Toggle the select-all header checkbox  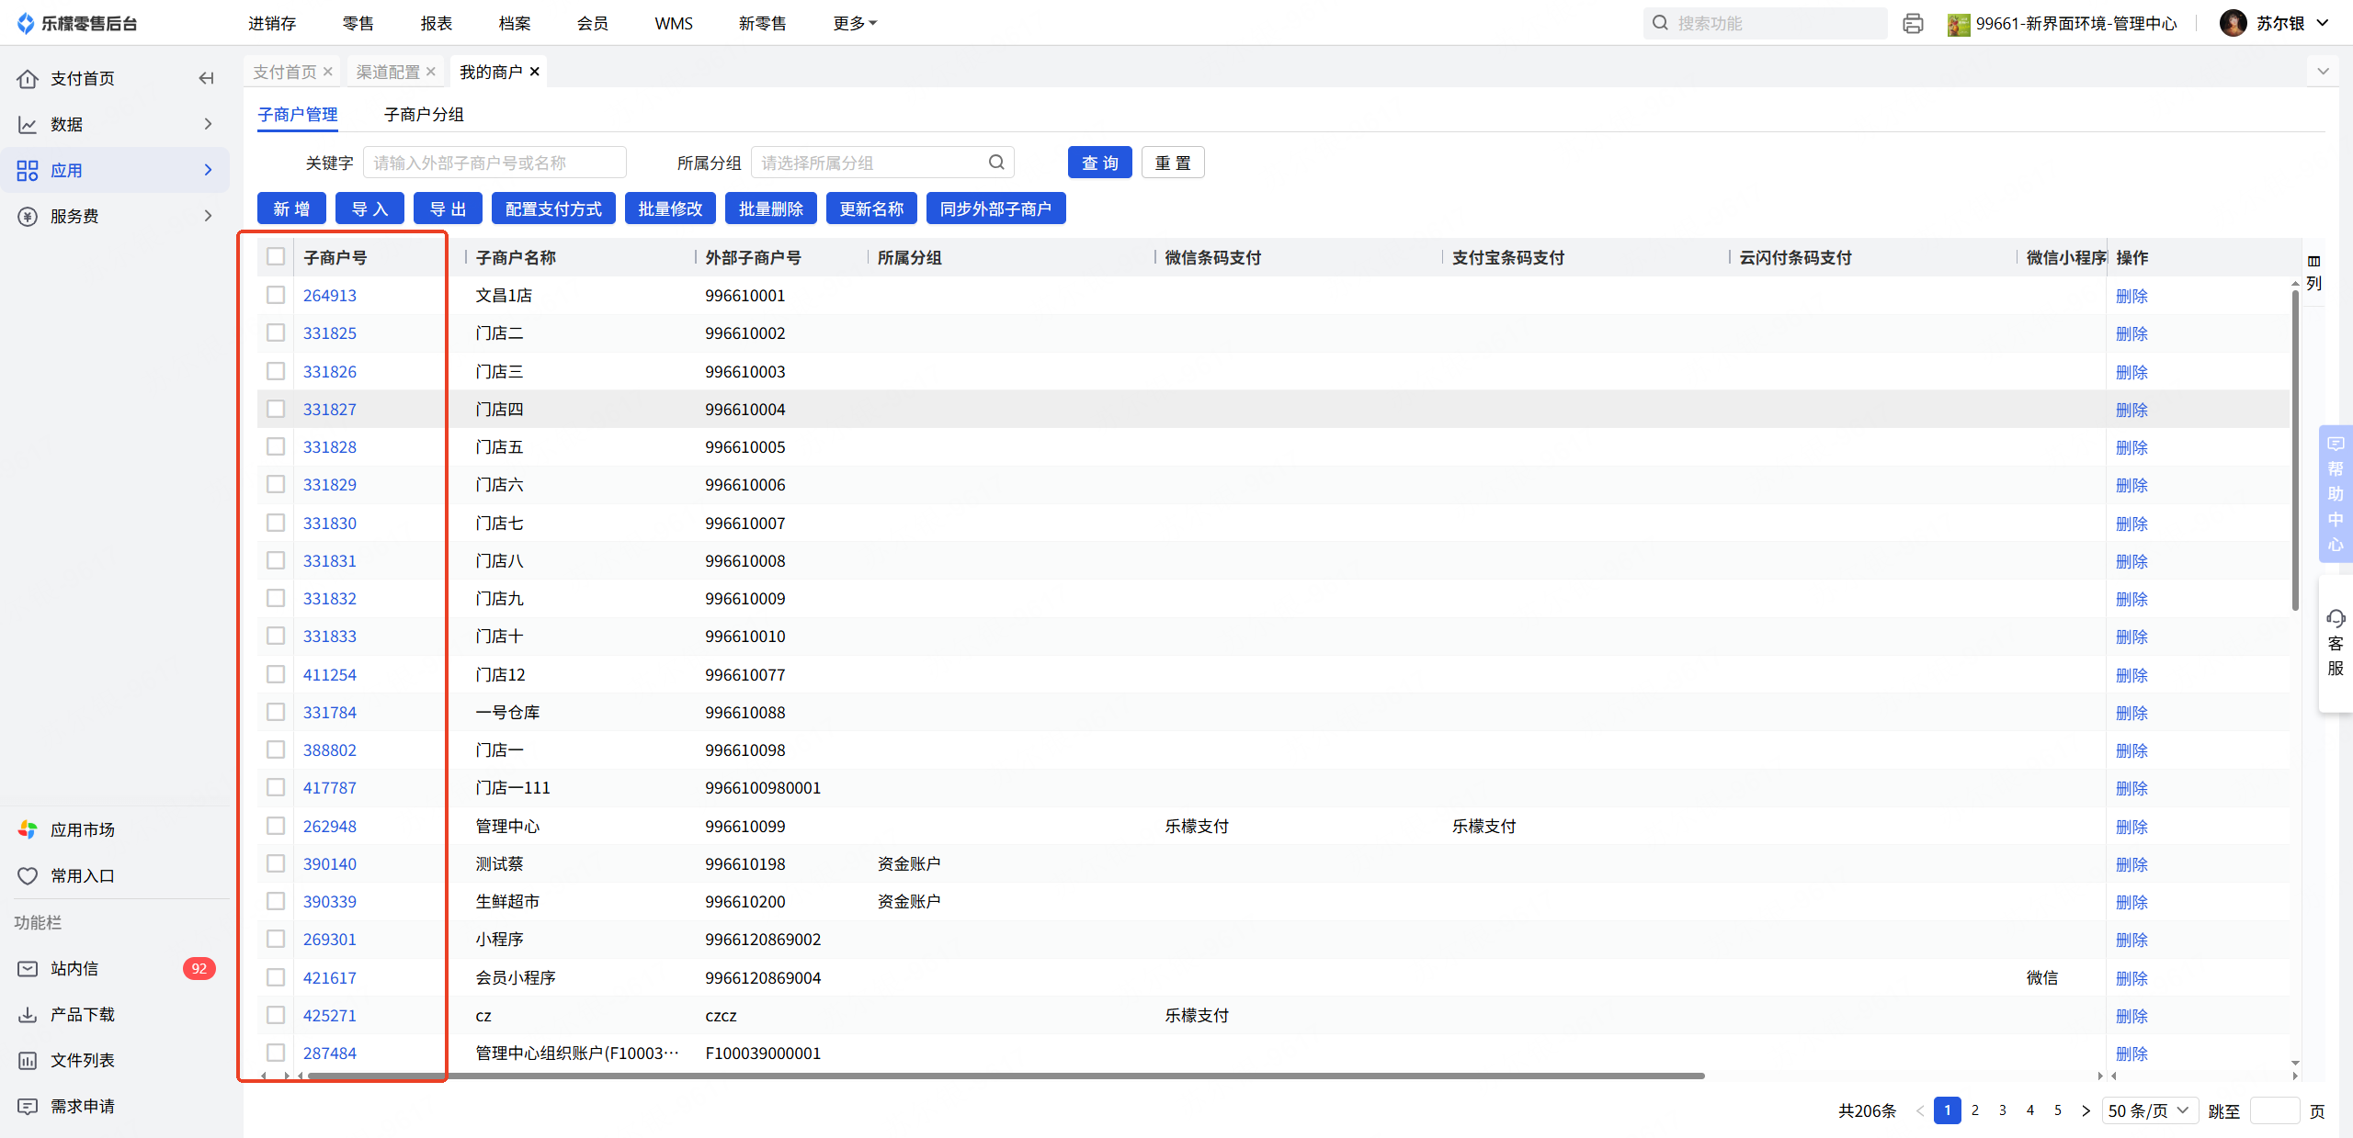[x=276, y=257]
